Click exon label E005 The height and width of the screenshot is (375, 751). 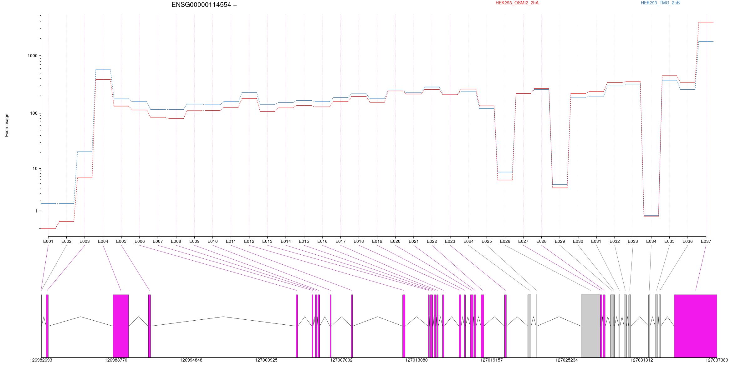(x=121, y=241)
